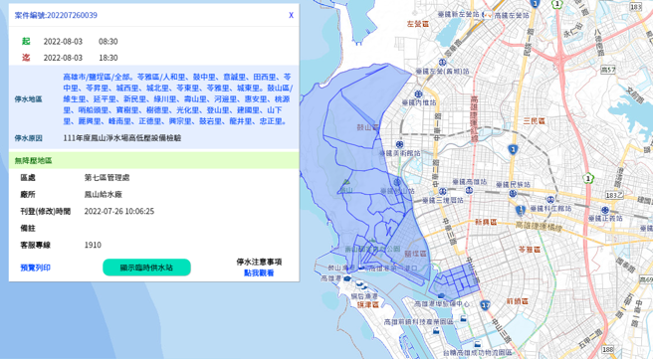Click the 停水注意事項 heading
The image size is (653, 359).
click(259, 262)
